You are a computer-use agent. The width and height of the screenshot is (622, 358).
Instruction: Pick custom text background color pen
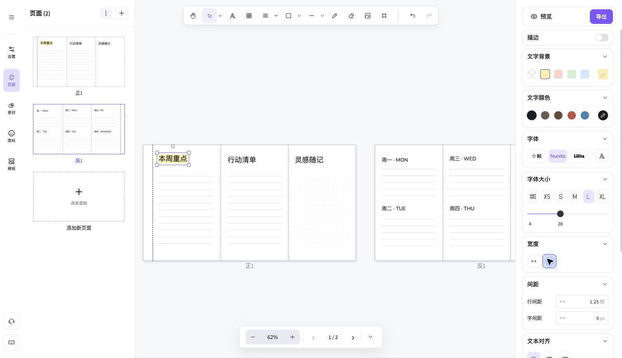603,74
